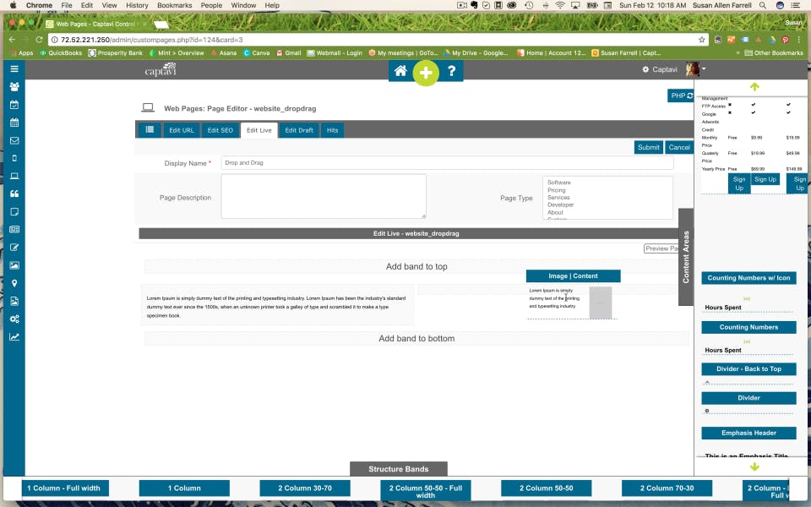Click the Cancel button
Screen dimensions: 811x507
click(x=679, y=147)
